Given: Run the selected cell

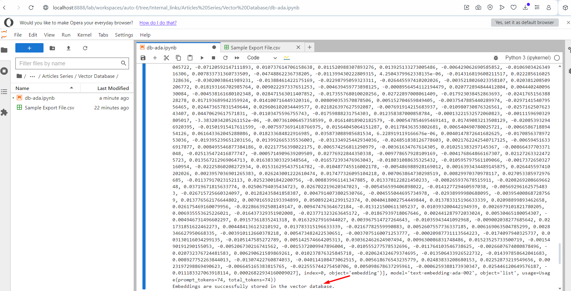Looking at the screenshot, I should tap(202, 58).
